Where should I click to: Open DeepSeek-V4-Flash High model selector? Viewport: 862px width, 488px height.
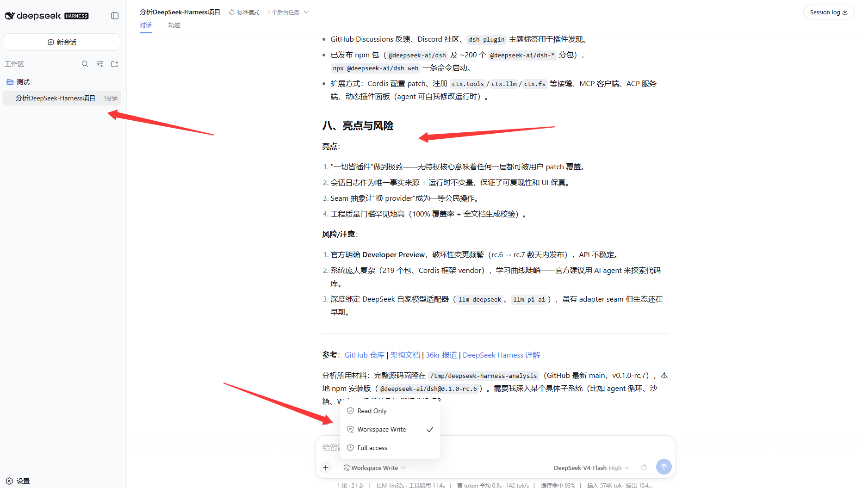click(591, 468)
